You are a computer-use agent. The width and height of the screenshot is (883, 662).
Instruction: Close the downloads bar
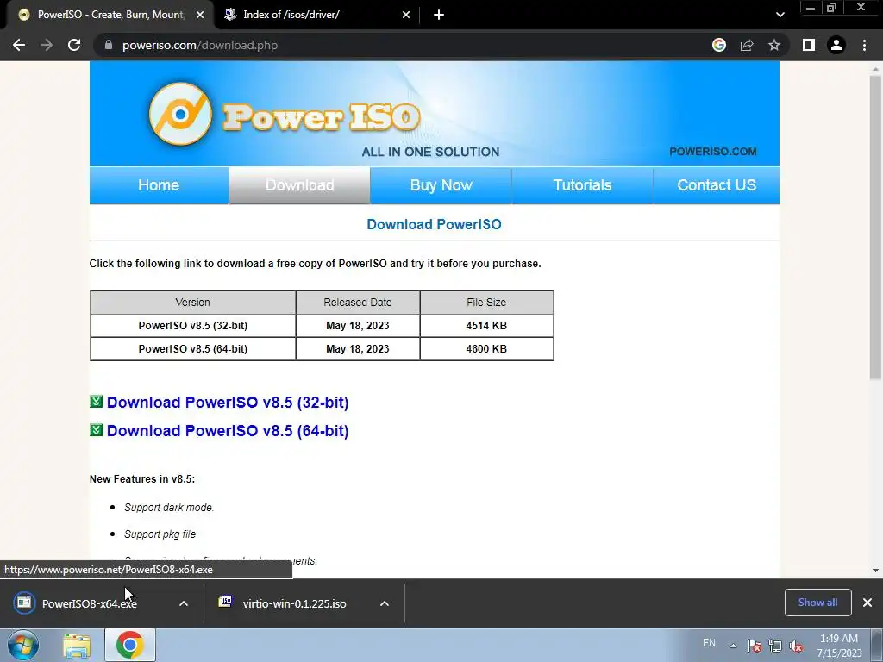[x=867, y=603]
